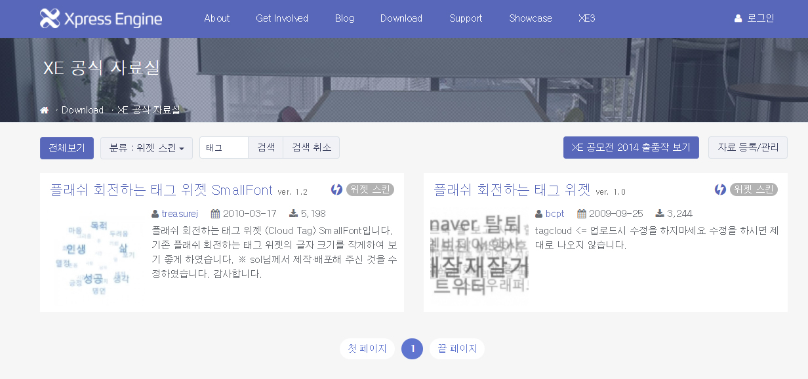Open XE 공모전 2014 출품작 보기
808x379 pixels.
pos(630,148)
